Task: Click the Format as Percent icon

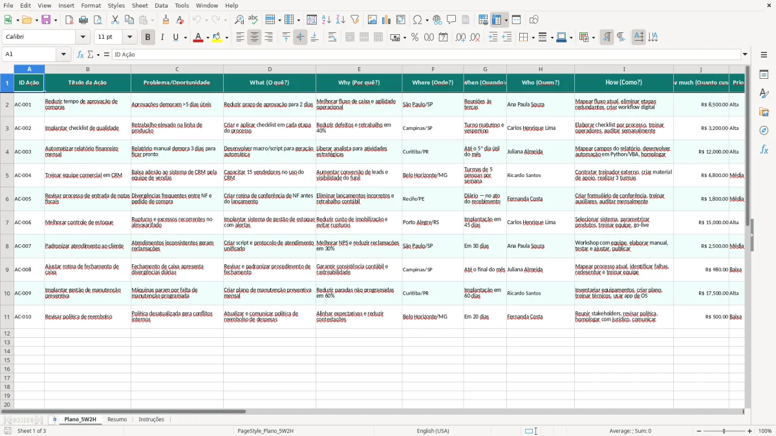Action: coord(415,37)
